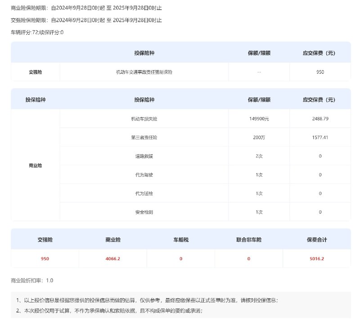
Task: Click the 机动车损失险 row name
Action: (144, 119)
